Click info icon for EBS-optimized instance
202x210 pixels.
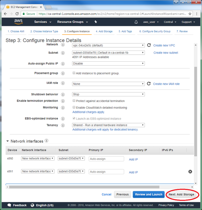[x=63, y=118]
